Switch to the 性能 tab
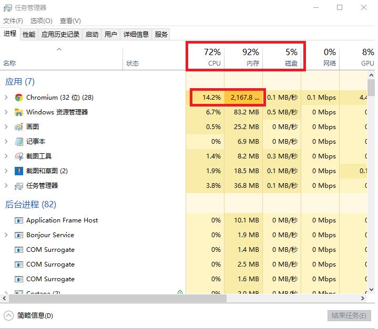Image resolution: width=378 pixels, height=329 pixels. (29, 35)
